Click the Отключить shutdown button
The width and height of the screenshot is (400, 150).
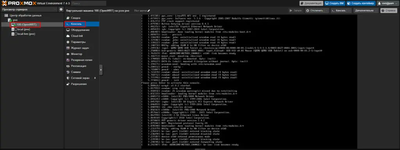315,10
